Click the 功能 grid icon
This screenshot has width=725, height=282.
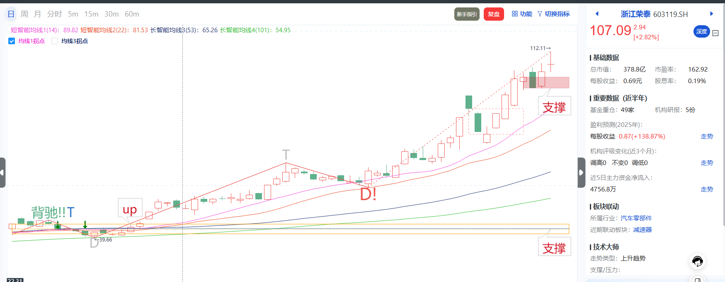515,14
